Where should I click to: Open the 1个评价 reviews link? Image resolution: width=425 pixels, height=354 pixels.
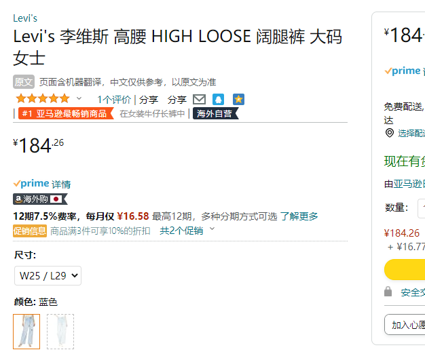(114, 100)
